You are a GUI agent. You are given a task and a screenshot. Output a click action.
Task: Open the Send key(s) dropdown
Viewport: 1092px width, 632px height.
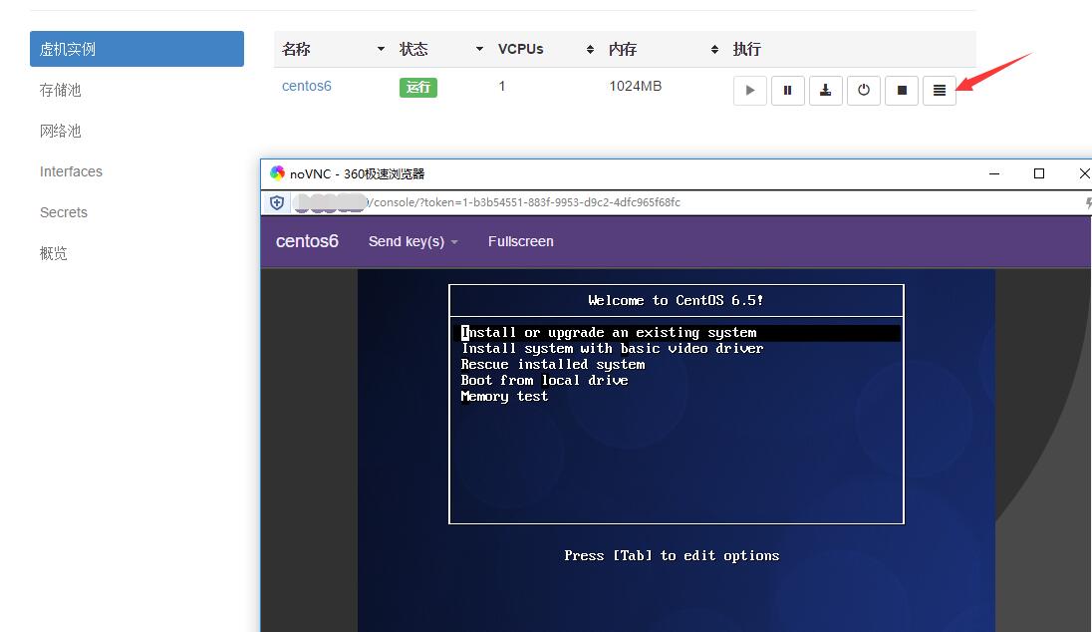pyautogui.click(x=412, y=241)
